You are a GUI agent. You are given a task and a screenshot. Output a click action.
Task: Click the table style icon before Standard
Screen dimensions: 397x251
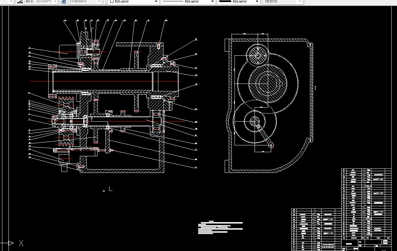coord(64,1)
